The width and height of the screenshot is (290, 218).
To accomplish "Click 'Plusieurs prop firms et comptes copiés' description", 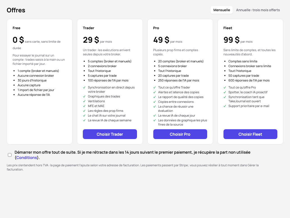I will [x=175, y=52].
